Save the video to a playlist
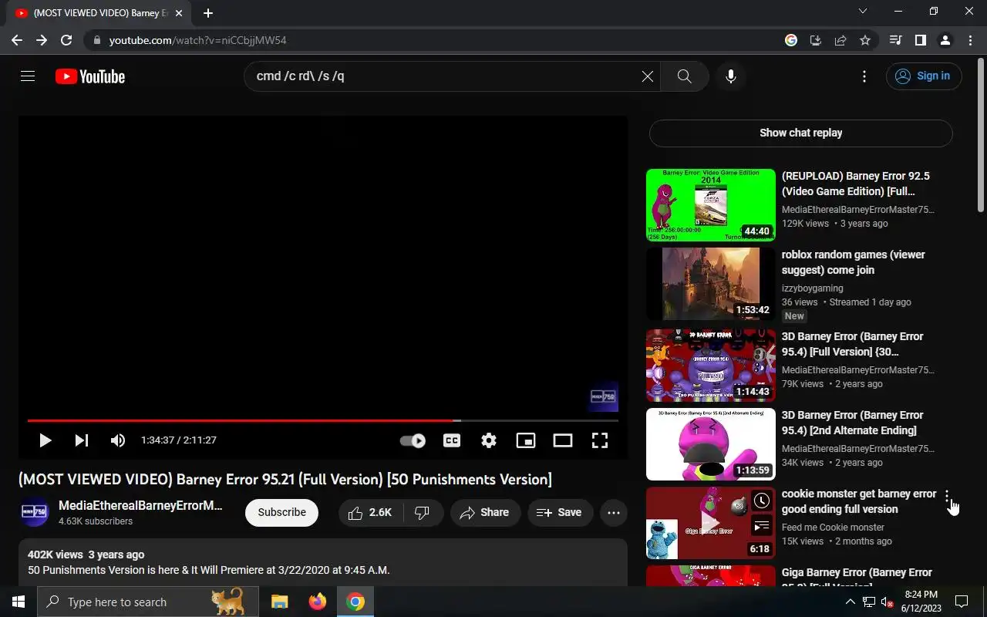The width and height of the screenshot is (987, 617). pos(560,512)
